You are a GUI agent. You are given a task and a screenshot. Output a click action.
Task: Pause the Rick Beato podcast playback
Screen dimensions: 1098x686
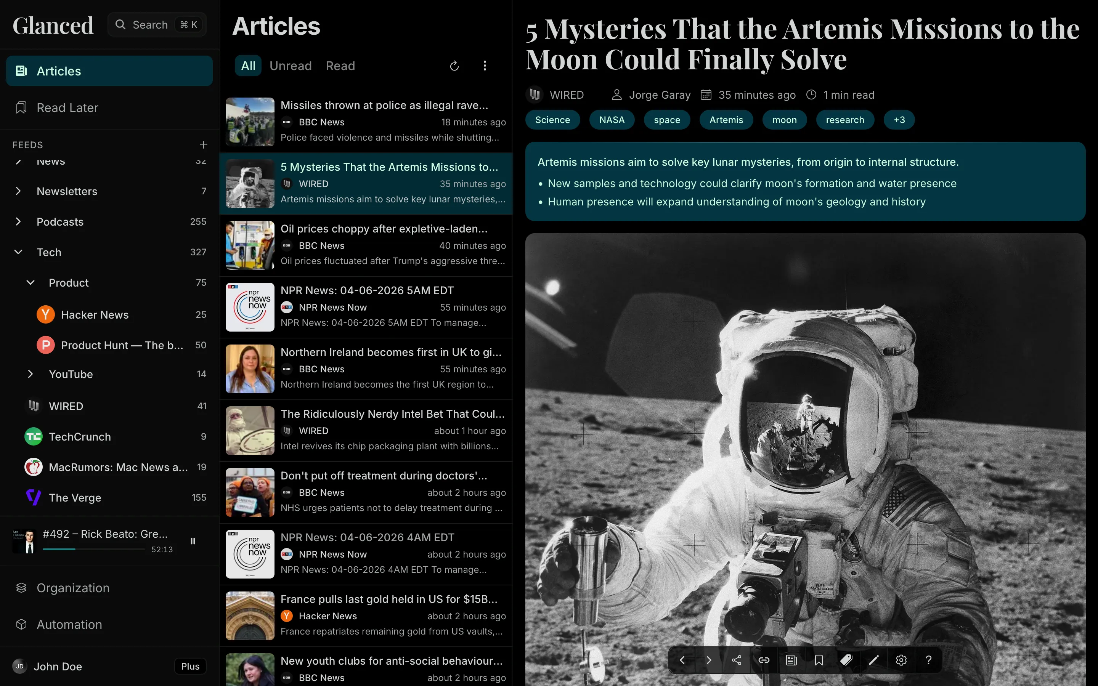pyautogui.click(x=193, y=541)
